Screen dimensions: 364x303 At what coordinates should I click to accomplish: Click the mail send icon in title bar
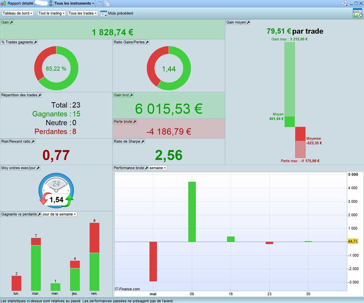coord(99,3)
